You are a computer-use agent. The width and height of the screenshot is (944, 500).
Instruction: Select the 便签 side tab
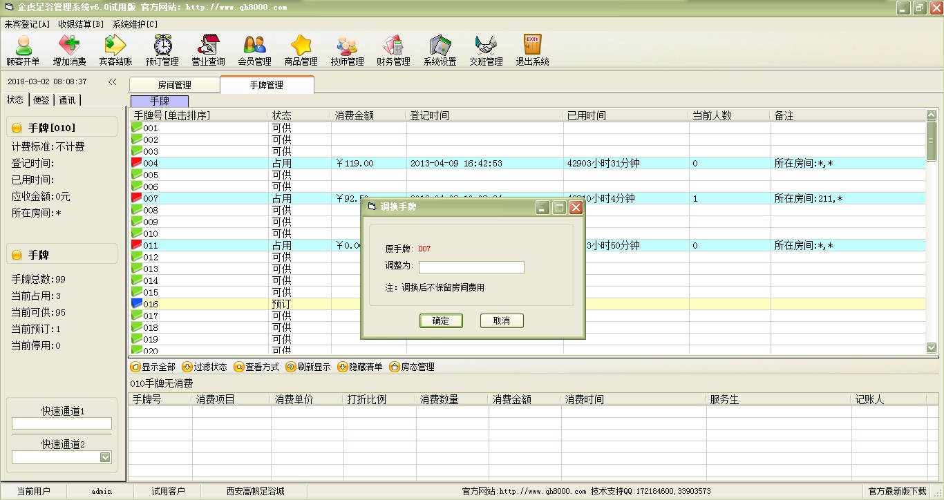(41, 99)
